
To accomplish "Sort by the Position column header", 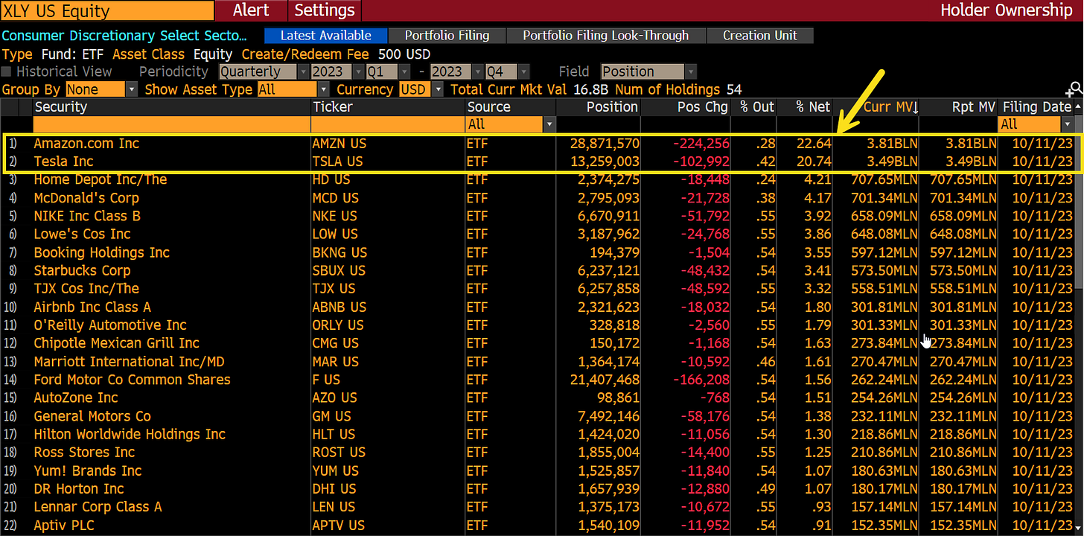I will tap(612, 106).
